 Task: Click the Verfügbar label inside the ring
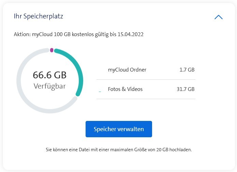(50, 86)
